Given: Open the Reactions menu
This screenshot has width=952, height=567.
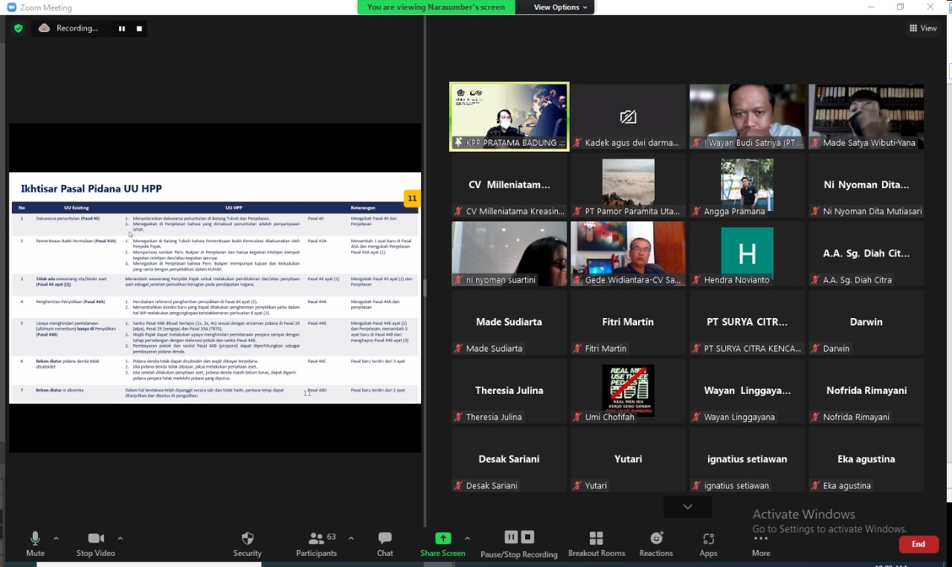Looking at the screenshot, I should click(x=656, y=539).
